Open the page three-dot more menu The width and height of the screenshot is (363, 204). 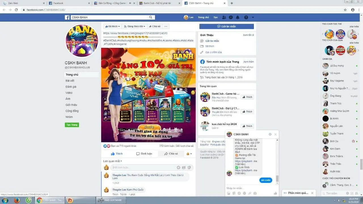(x=166, y=26)
